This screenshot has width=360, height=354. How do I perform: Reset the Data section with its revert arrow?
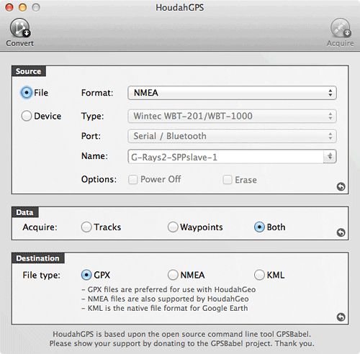(x=341, y=232)
